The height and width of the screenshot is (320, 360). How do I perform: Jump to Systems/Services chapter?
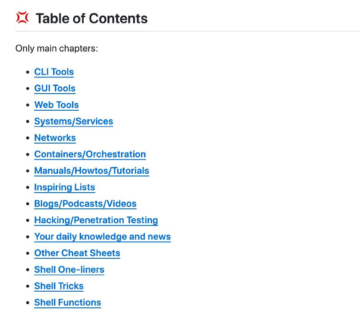tap(73, 122)
